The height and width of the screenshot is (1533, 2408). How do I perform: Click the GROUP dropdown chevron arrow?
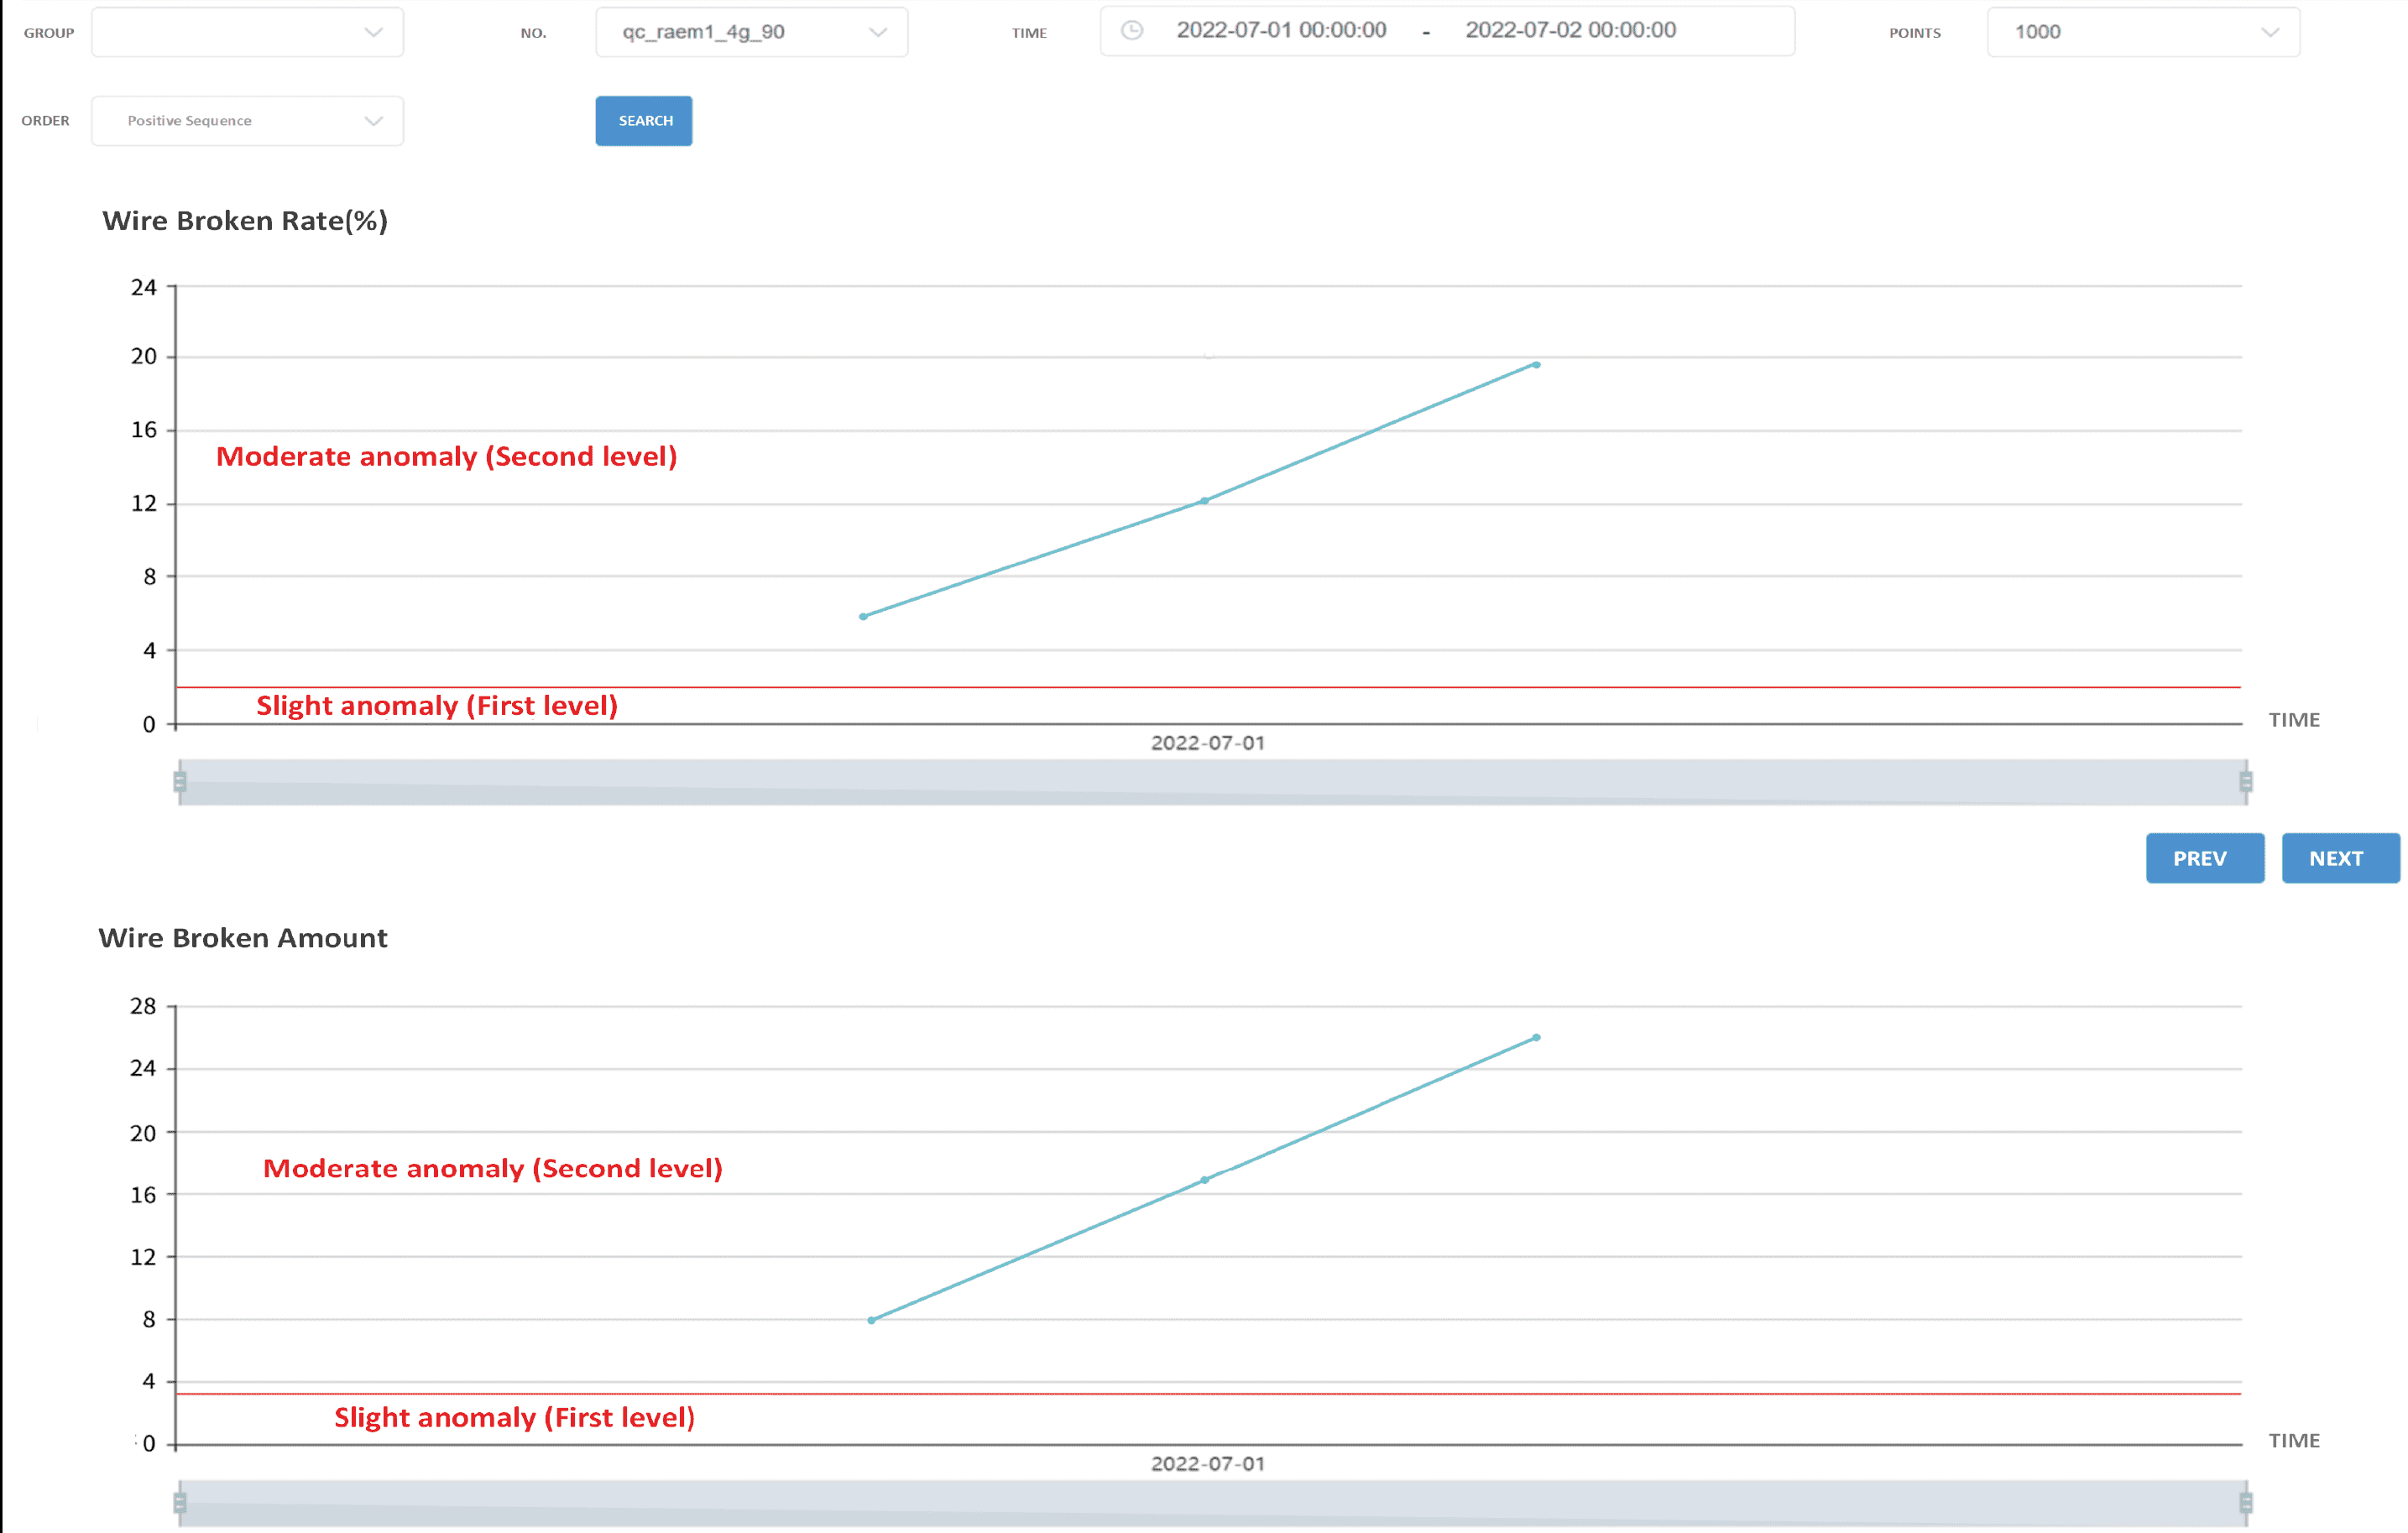(373, 32)
